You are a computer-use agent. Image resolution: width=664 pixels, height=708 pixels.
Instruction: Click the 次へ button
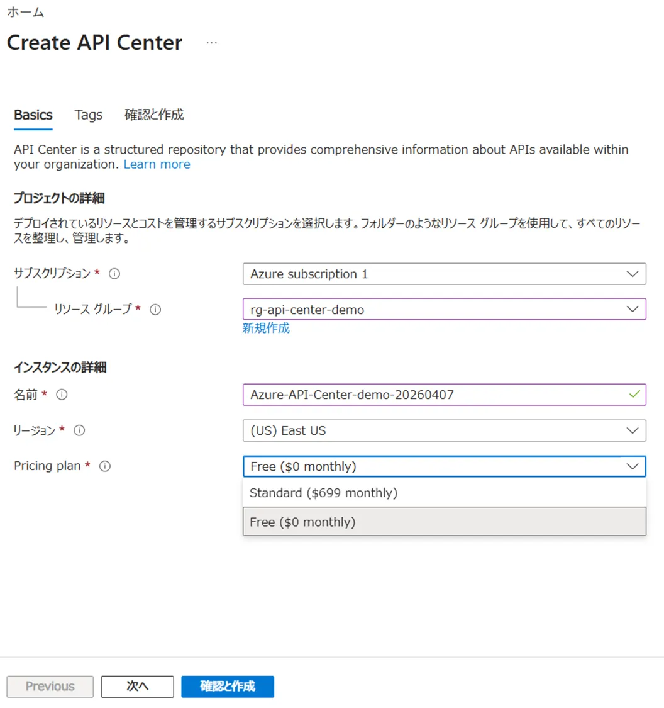coord(137,686)
